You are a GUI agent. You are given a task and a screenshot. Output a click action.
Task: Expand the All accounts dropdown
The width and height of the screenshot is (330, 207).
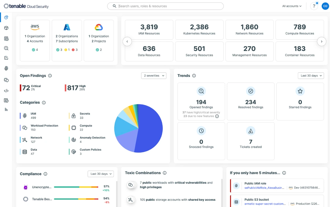pos(292,6)
